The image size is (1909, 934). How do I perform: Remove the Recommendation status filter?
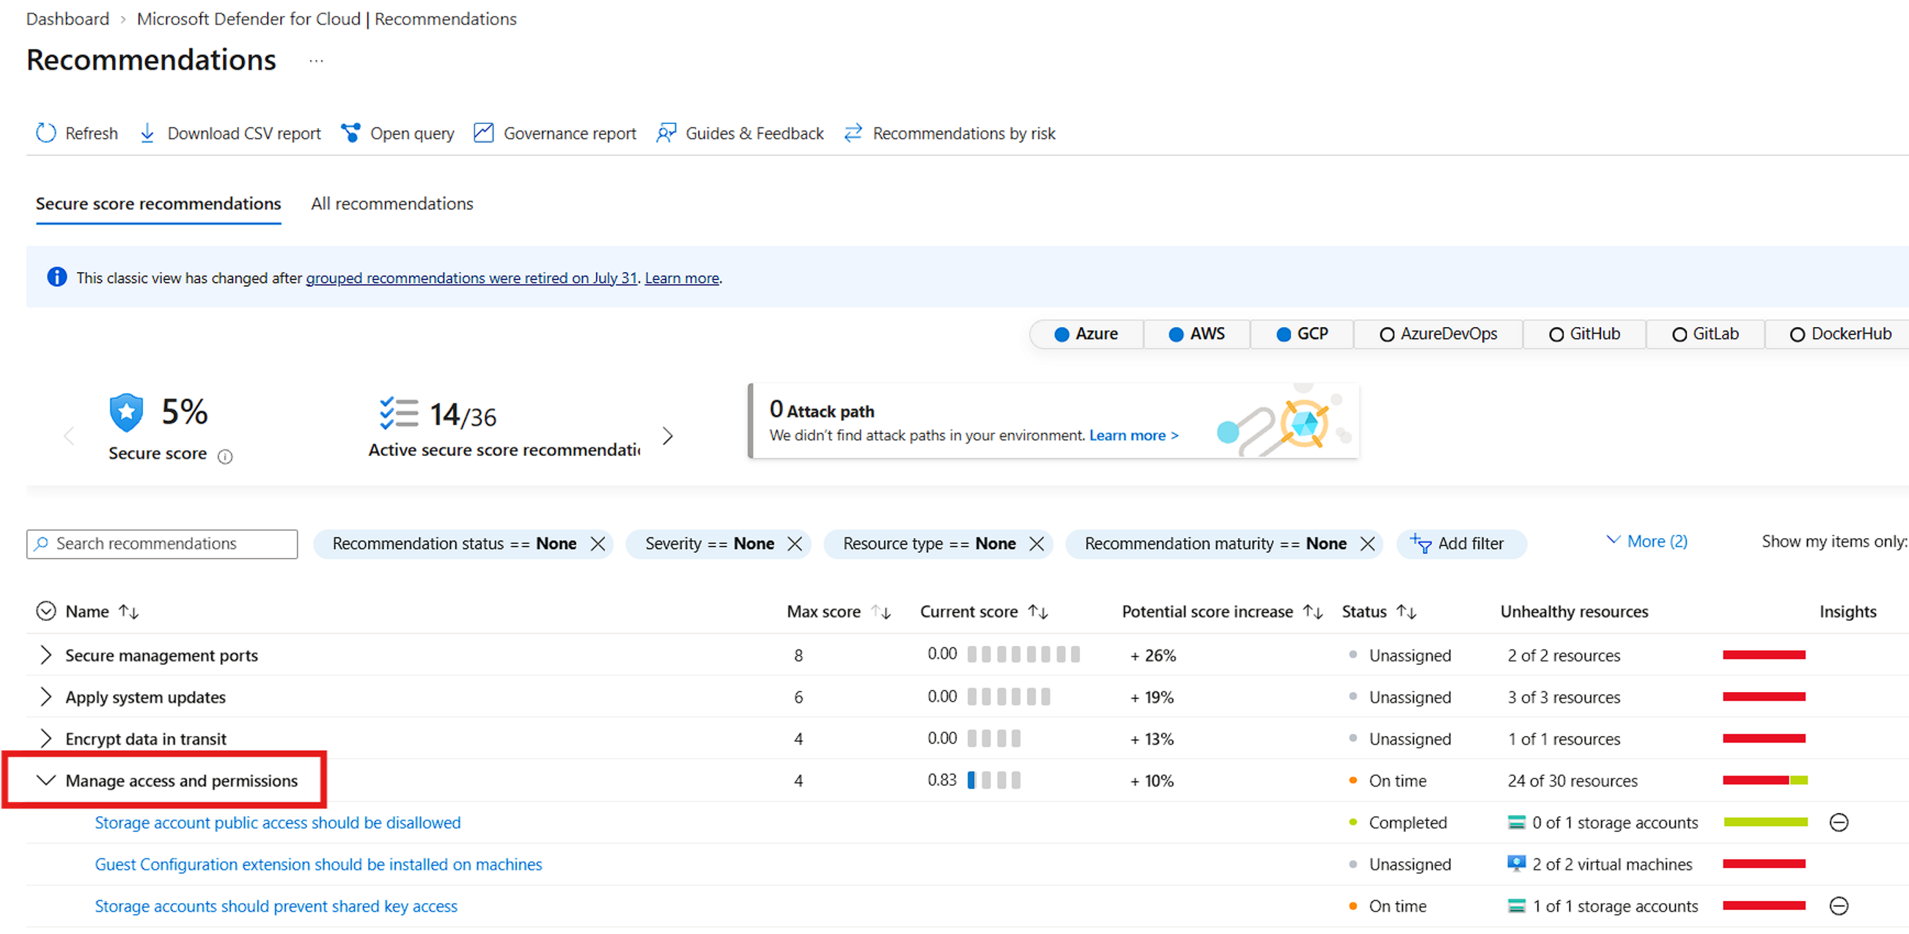597,543
